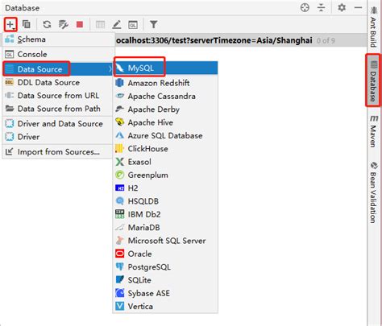Open the query console QL icon

[x=133, y=25]
